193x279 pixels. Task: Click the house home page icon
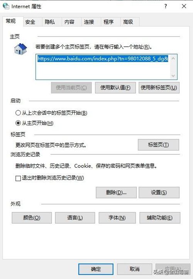20,49
